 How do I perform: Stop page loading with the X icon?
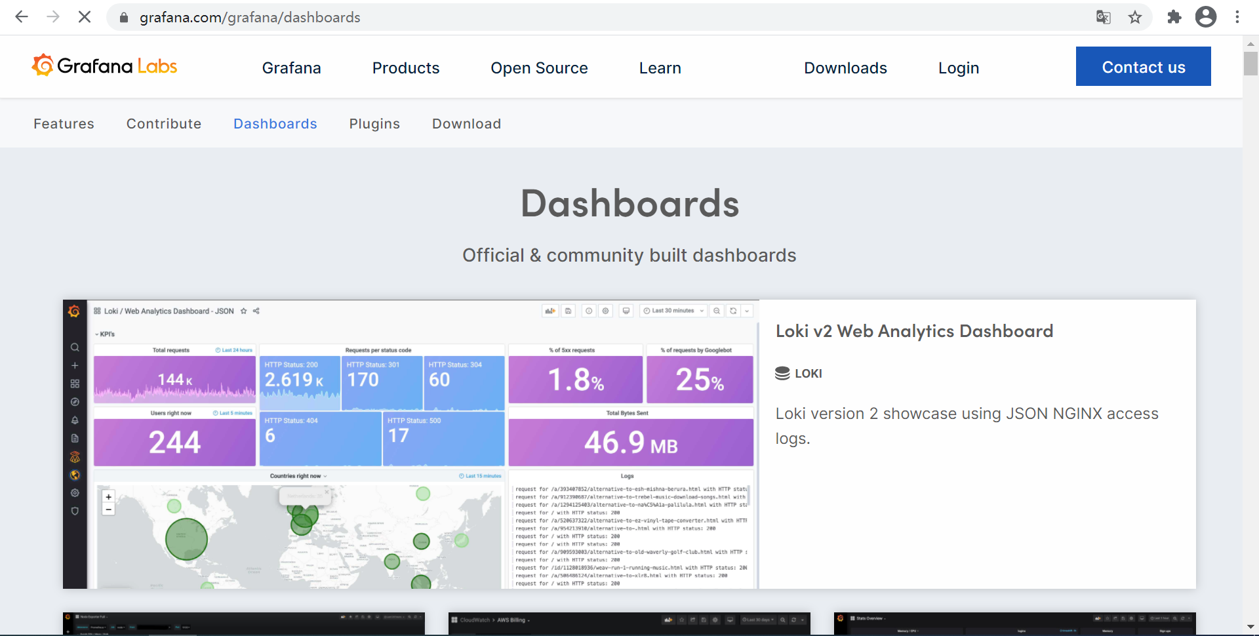85,17
